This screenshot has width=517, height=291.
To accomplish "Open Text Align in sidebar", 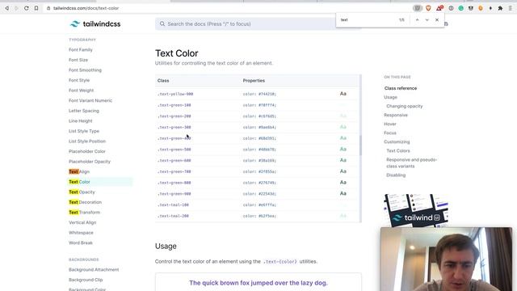I will pyautogui.click(x=79, y=171).
